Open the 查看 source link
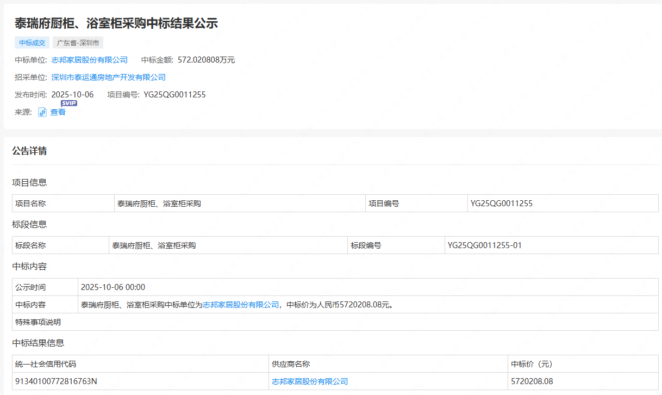 (x=58, y=112)
